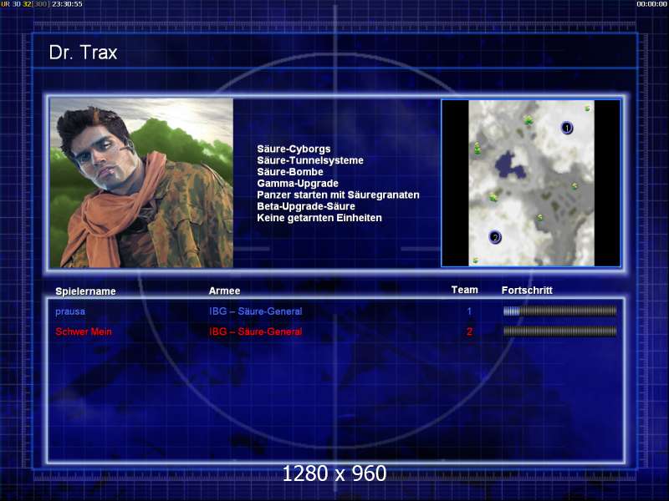The height and width of the screenshot is (501, 669).
Task: Click the Gamma-Upgrade feature line
Action: 298,183
